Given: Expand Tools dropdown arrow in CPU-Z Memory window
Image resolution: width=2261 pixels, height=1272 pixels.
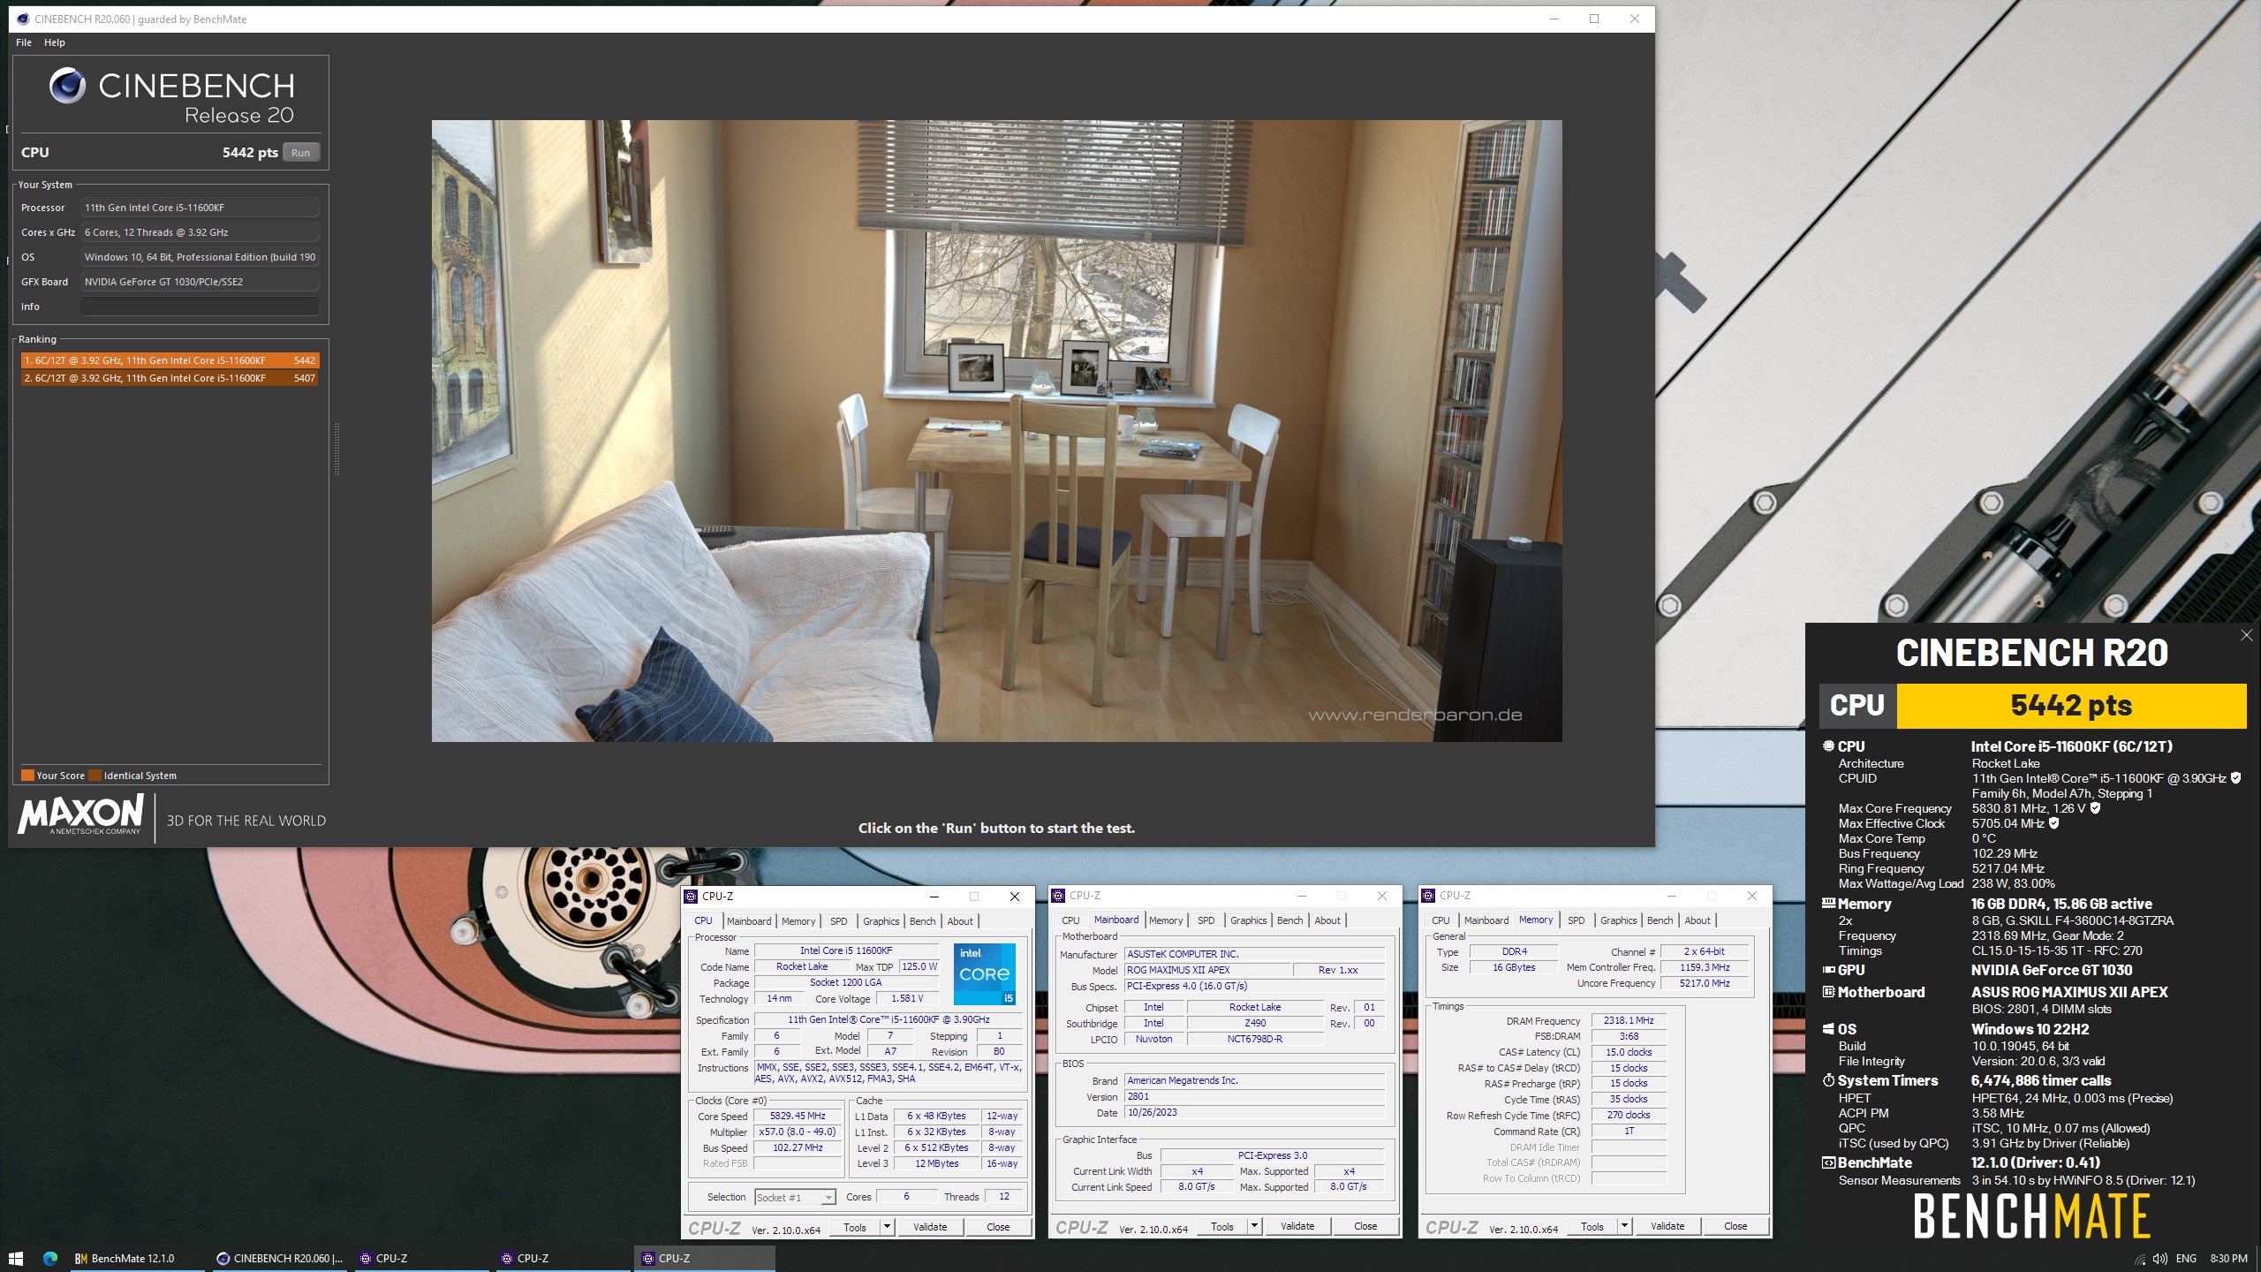Looking at the screenshot, I should click(1624, 1225).
